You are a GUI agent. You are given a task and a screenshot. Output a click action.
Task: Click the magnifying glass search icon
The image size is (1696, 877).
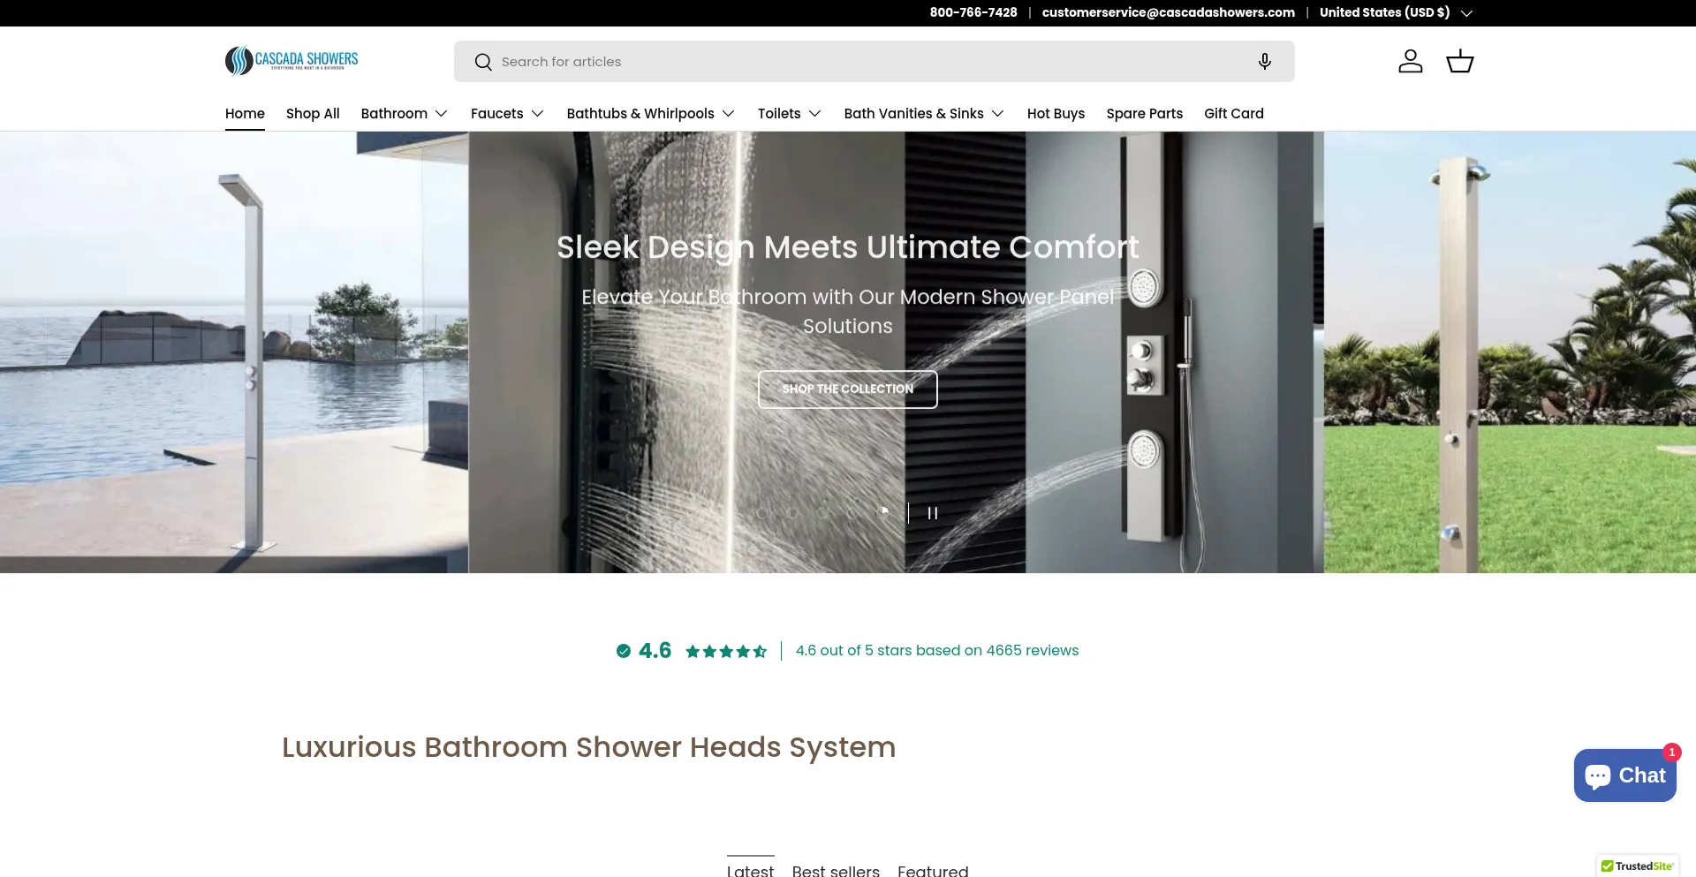(x=483, y=62)
